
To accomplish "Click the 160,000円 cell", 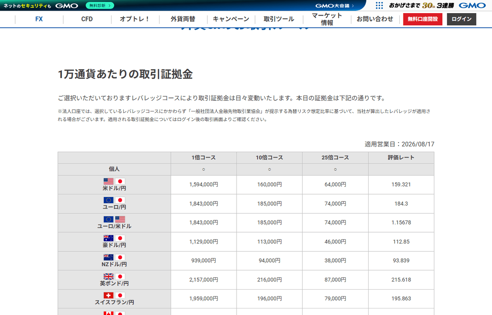I will pyautogui.click(x=269, y=185).
